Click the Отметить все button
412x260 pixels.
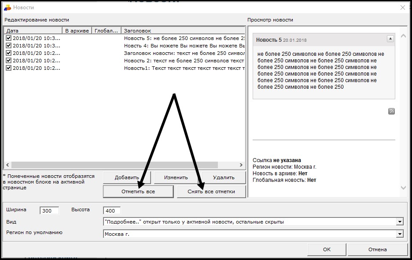(138, 191)
